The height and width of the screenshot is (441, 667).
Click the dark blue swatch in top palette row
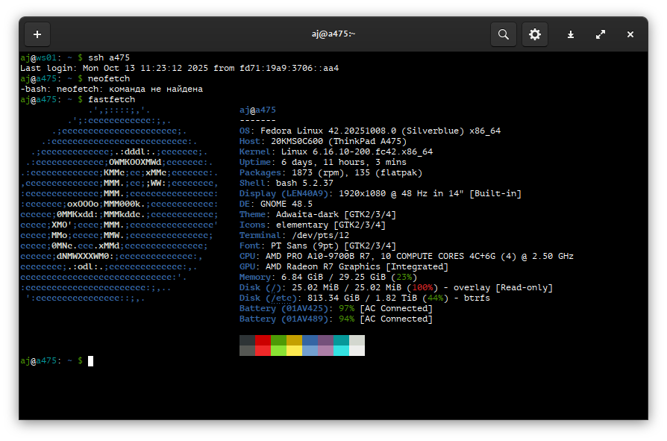pyautogui.click(x=310, y=340)
